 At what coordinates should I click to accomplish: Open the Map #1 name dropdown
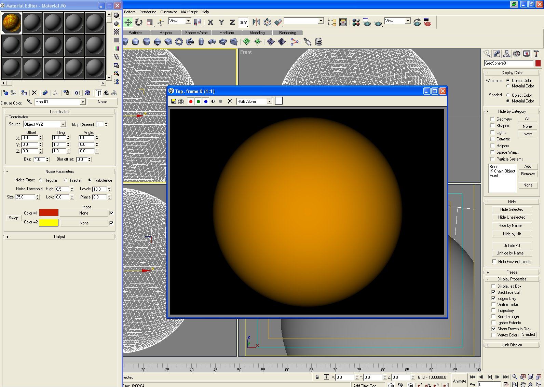click(82, 102)
